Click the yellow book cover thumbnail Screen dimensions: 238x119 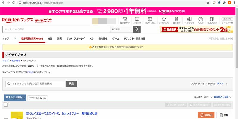tap(17, 115)
